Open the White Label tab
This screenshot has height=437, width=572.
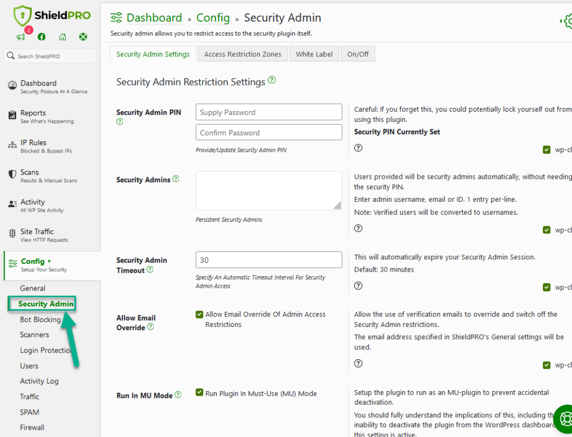click(314, 54)
